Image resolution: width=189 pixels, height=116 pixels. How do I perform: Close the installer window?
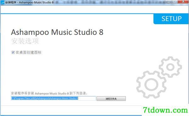tap(183, 2)
